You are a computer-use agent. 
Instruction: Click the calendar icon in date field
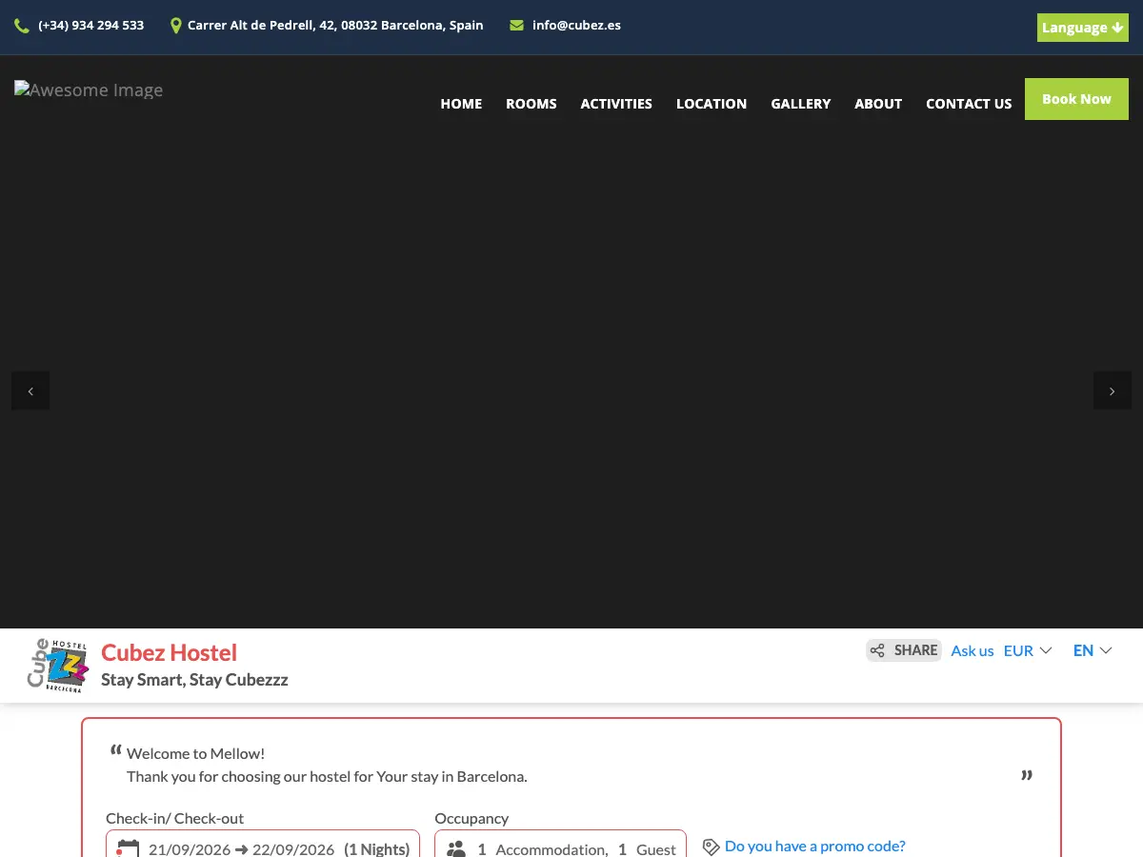(x=128, y=848)
